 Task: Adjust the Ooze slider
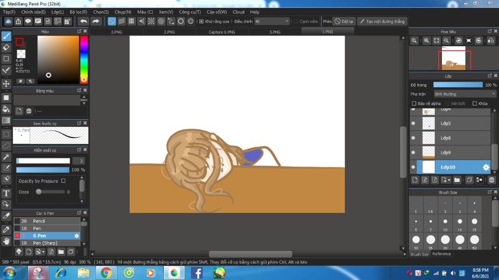pos(50,192)
